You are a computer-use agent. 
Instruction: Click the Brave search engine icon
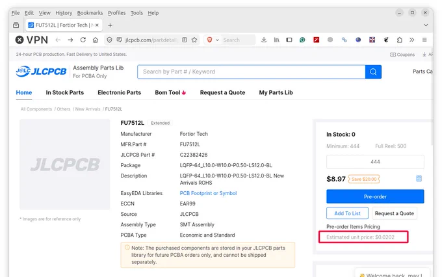[x=209, y=40]
